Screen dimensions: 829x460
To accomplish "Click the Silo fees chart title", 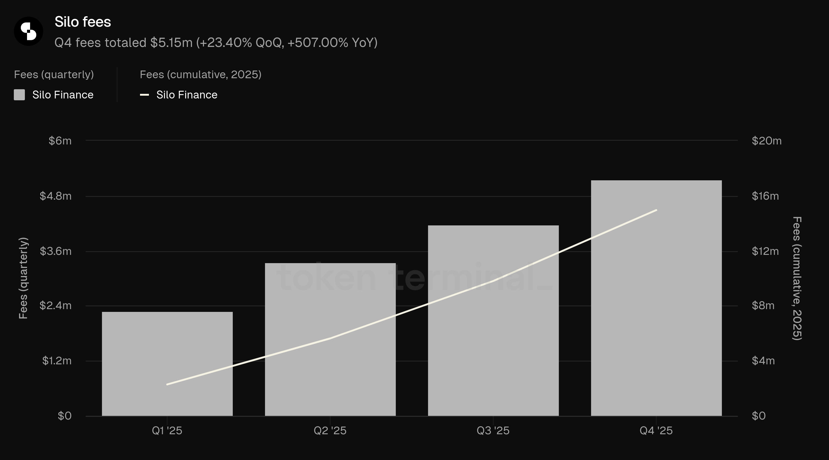I will tap(83, 22).
